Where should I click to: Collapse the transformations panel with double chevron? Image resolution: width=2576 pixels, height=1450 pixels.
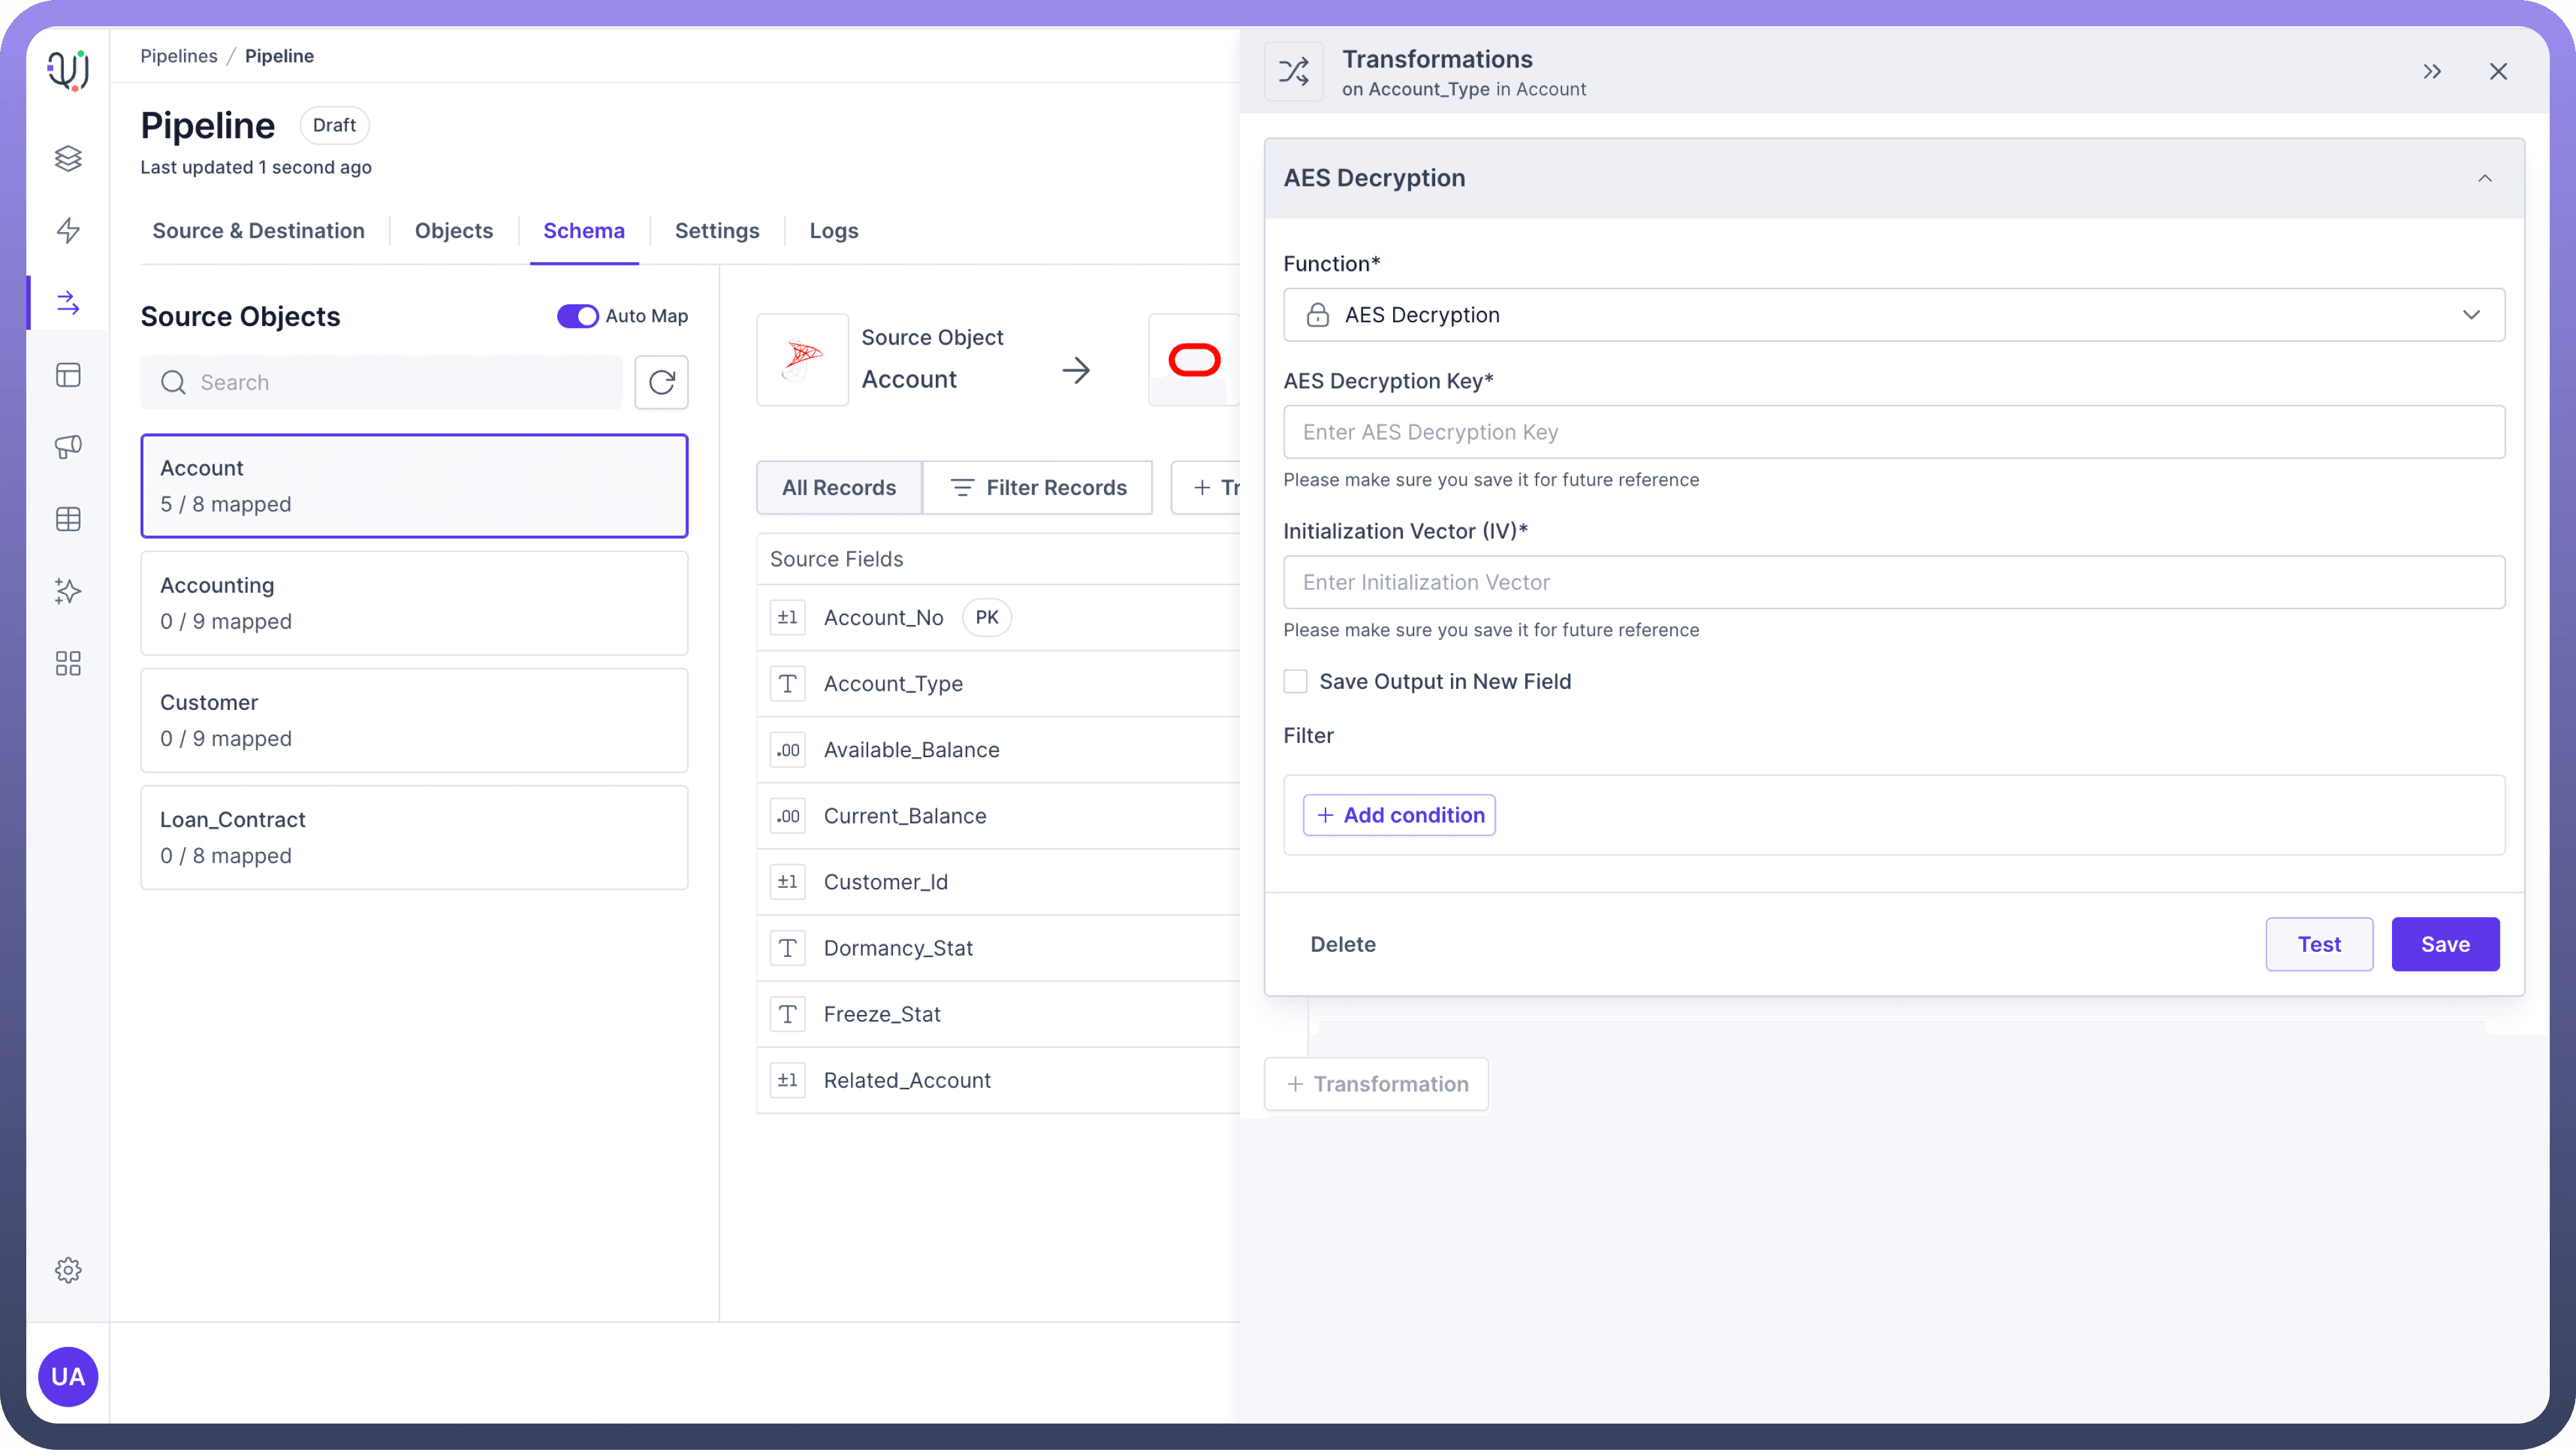click(2432, 71)
